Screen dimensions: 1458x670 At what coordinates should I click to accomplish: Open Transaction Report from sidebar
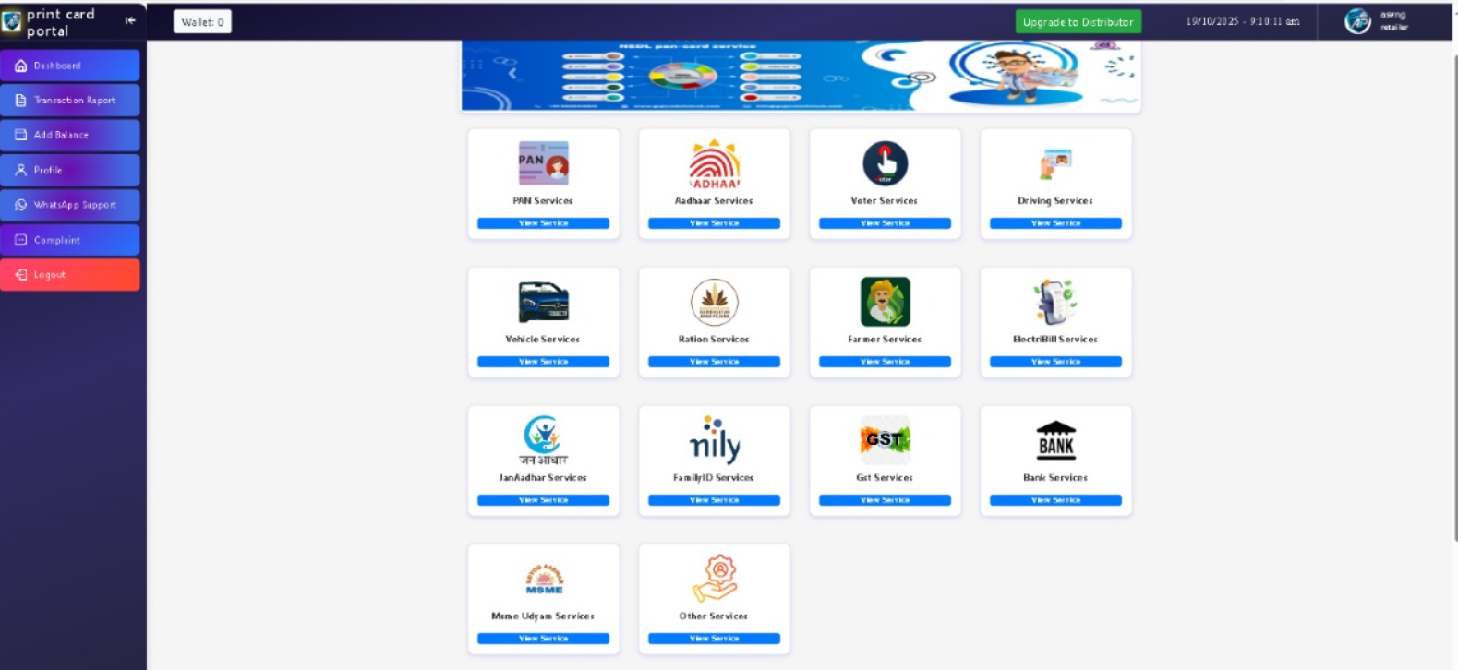coord(70,101)
